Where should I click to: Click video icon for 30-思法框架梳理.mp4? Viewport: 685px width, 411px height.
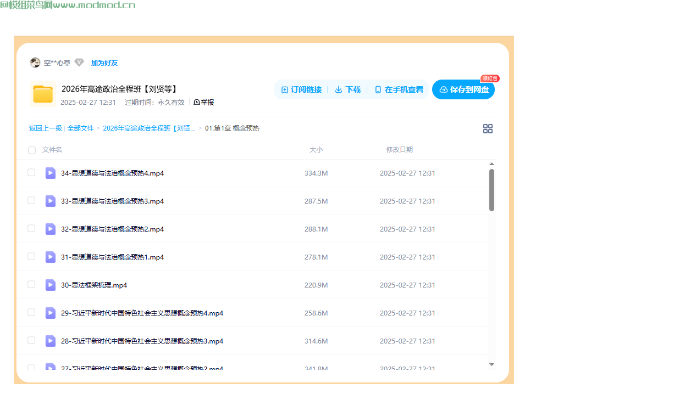[x=51, y=285]
